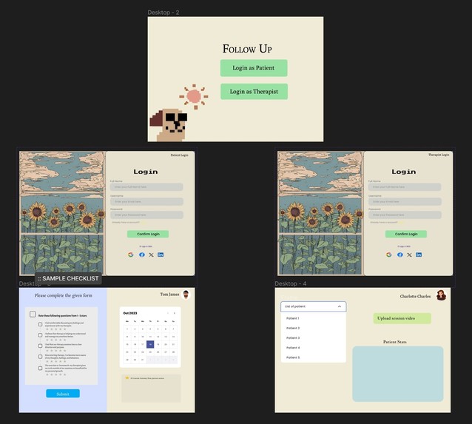Go to previous month in calendar
The width and height of the screenshot is (472, 424).
click(168, 313)
